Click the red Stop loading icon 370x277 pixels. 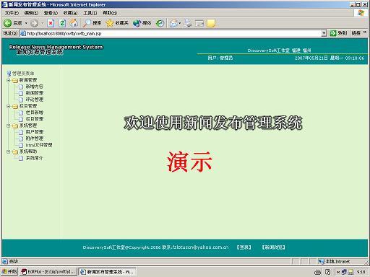(x=51, y=23)
